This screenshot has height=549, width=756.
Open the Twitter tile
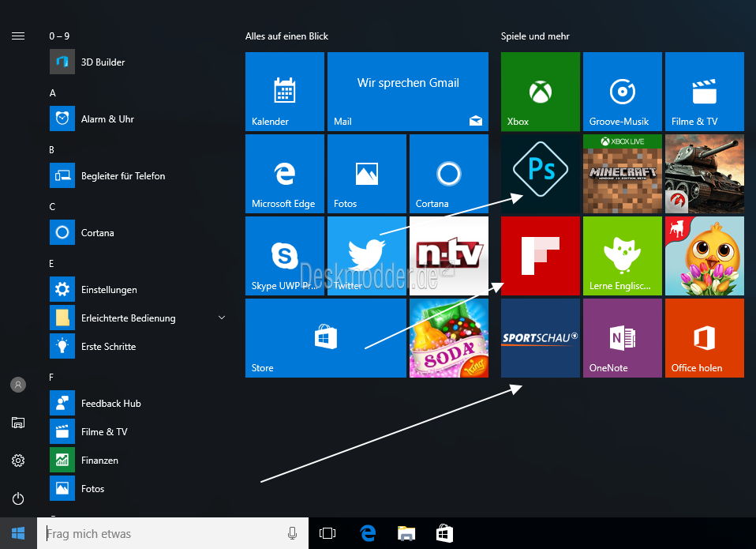coord(367,256)
